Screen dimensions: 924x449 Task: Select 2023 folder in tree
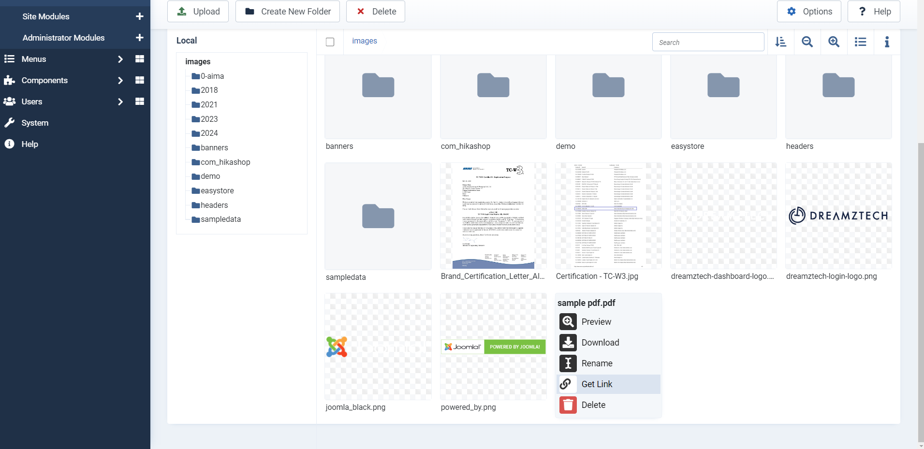point(205,119)
